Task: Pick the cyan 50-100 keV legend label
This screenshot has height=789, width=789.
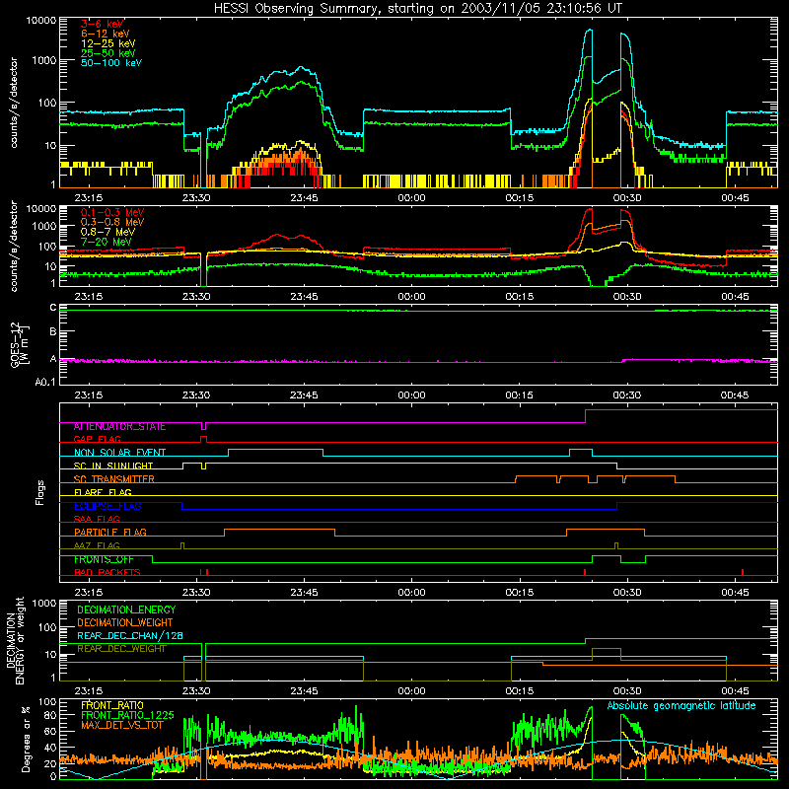Action: (111, 63)
